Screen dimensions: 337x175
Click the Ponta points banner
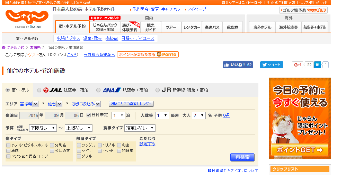coord(148,54)
